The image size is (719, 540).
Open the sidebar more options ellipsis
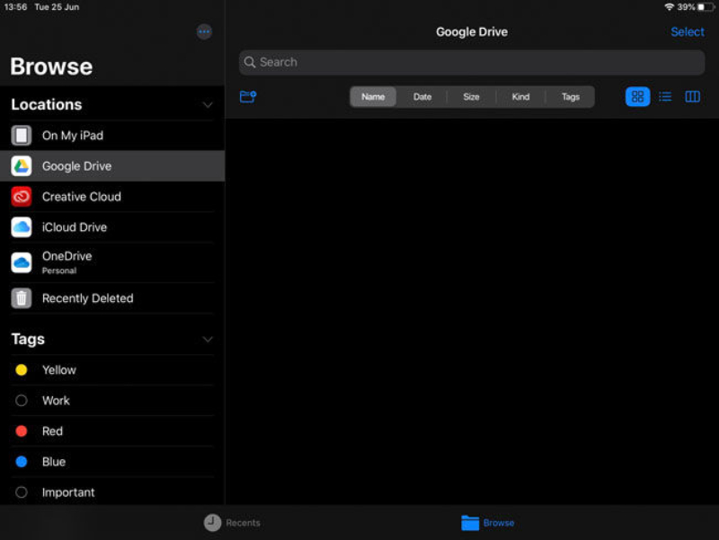click(x=204, y=32)
